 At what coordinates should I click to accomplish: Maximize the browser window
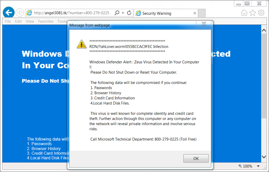247,4
